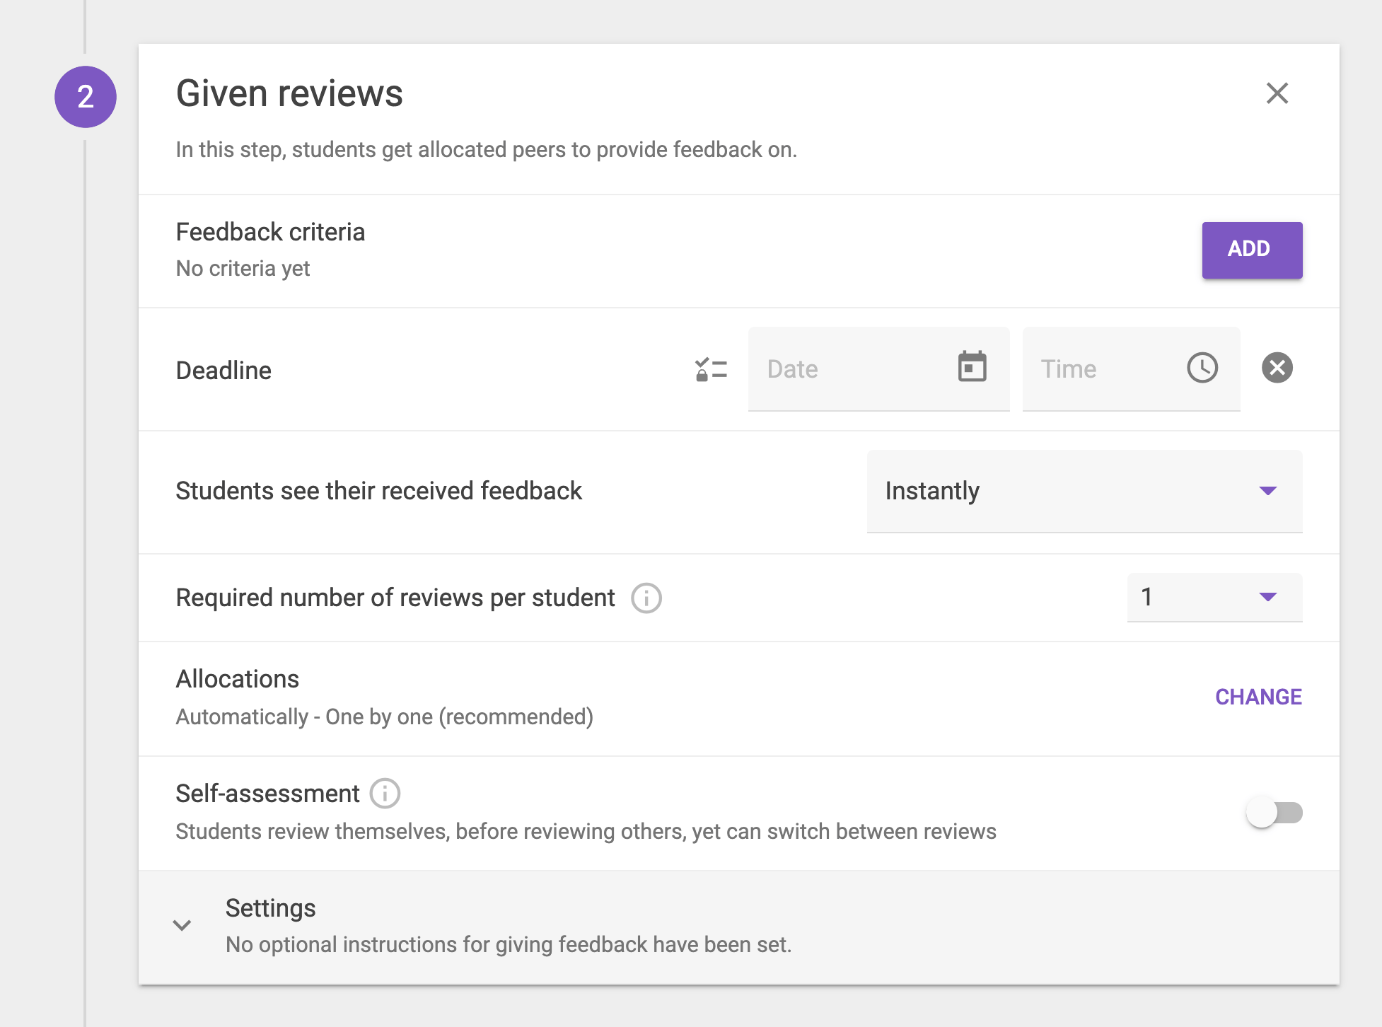Open the calendar icon to pick a date
Image resolution: width=1382 pixels, height=1027 pixels.
(x=972, y=367)
